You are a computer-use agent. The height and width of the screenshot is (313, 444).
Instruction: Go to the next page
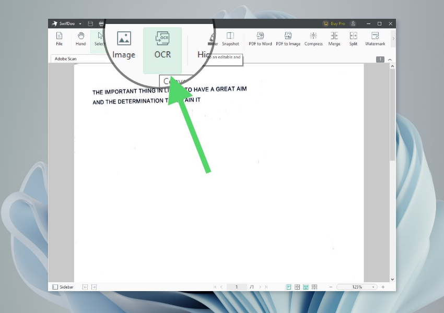pos(260,287)
